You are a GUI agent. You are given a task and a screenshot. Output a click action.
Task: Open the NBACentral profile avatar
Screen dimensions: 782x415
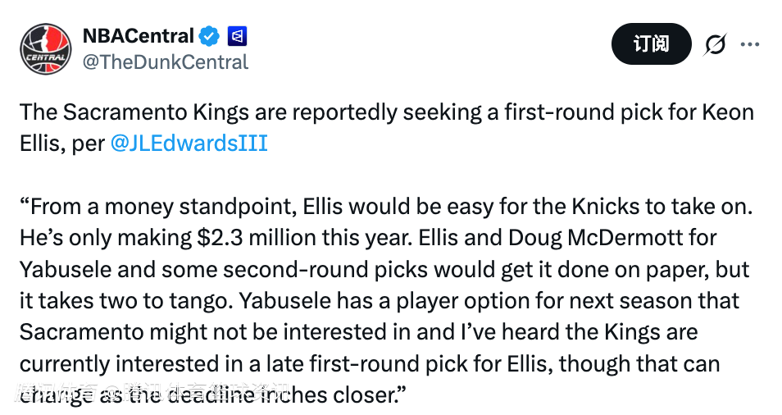coord(46,49)
